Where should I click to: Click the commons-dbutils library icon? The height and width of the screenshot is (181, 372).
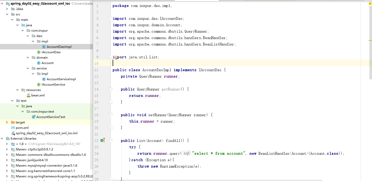(13, 155)
